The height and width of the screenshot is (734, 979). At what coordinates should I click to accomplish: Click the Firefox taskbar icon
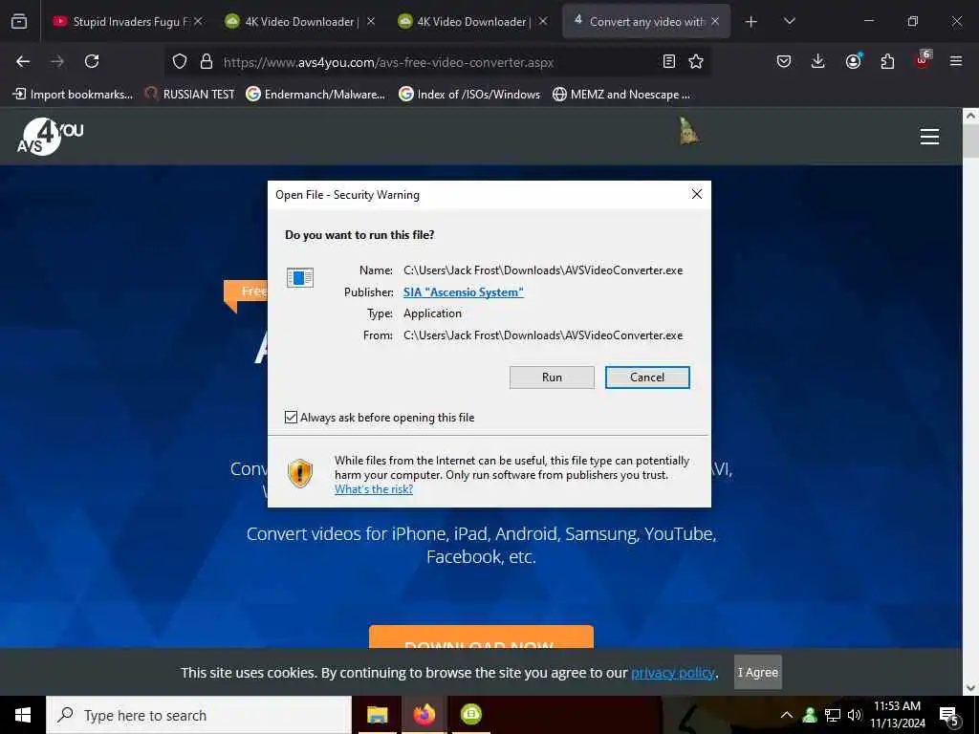point(424,715)
